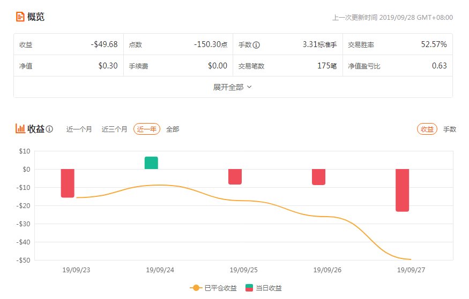Click the green bar for 19/09/24
469x299 pixels.
point(151,163)
